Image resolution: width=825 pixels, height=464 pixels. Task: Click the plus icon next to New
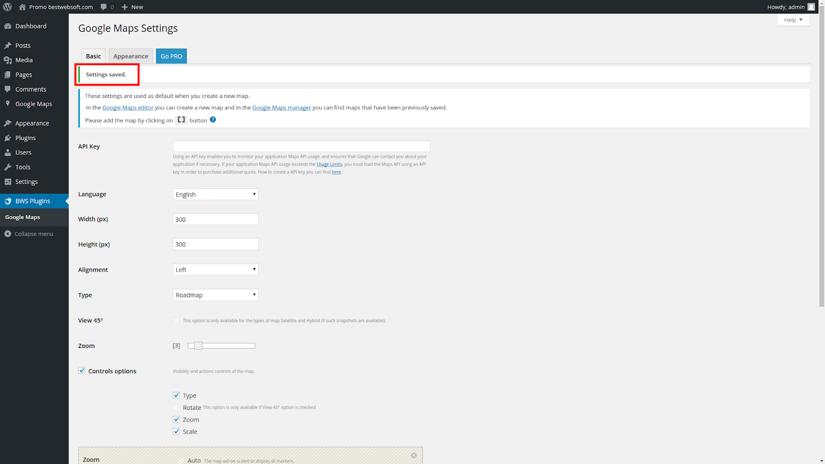pyautogui.click(x=125, y=7)
